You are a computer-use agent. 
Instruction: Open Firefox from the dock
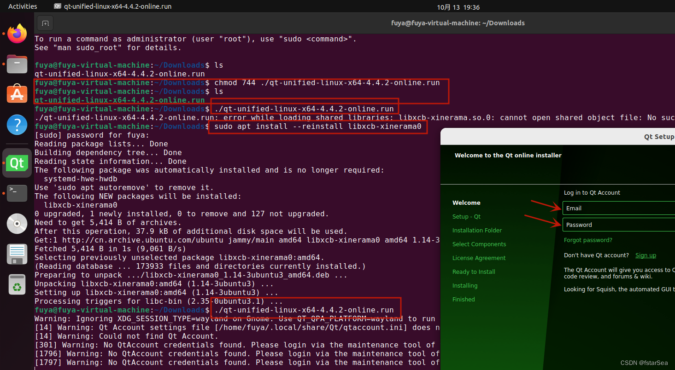pos(17,34)
